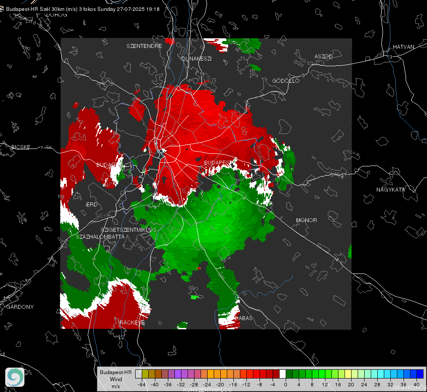Click the '16' legend scale value
The width and height of the screenshot is (427, 392).
[338, 385]
